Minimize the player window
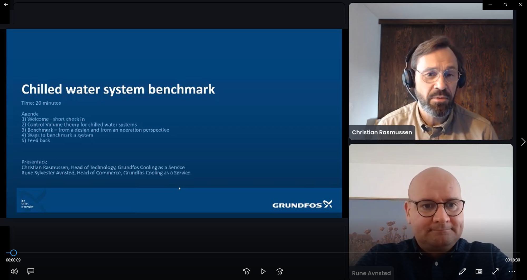Image resolution: width=527 pixels, height=280 pixels. (490, 5)
